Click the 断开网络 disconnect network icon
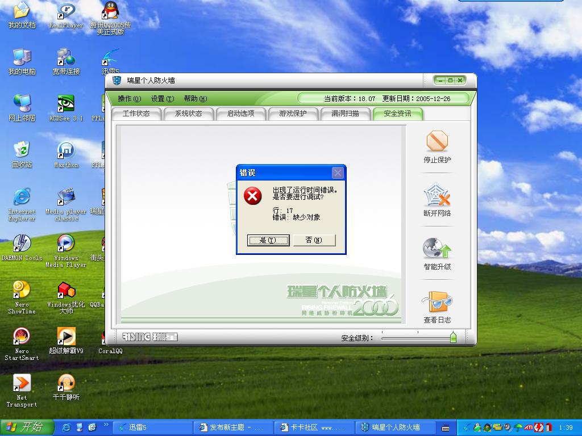 tap(437, 194)
